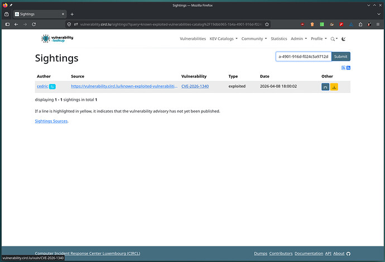This screenshot has width=385, height=262.
Task: Expand the Community dropdown
Action: [x=254, y=39]
